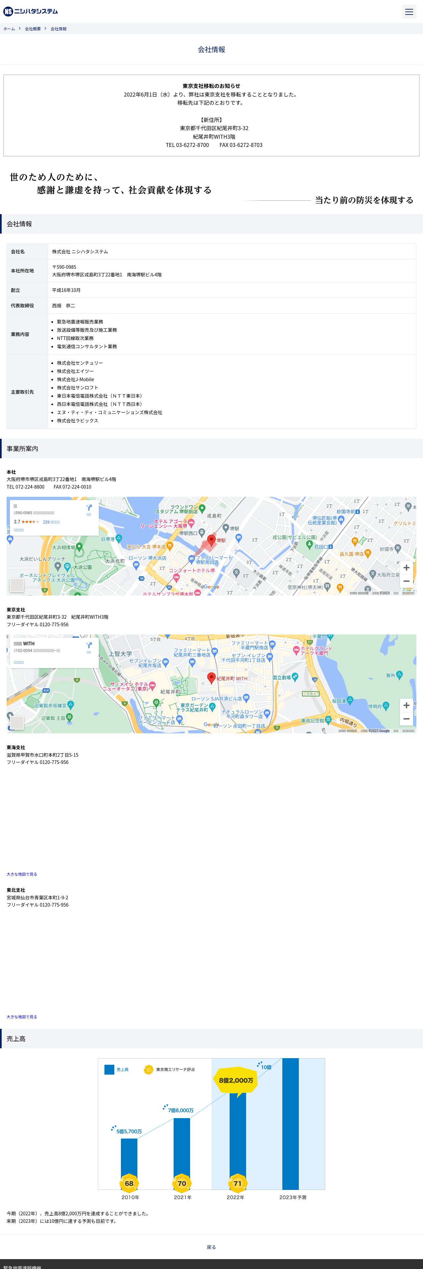
Task: Click ローソン SJA共済ビル店 marker
Action: [246, 698]
